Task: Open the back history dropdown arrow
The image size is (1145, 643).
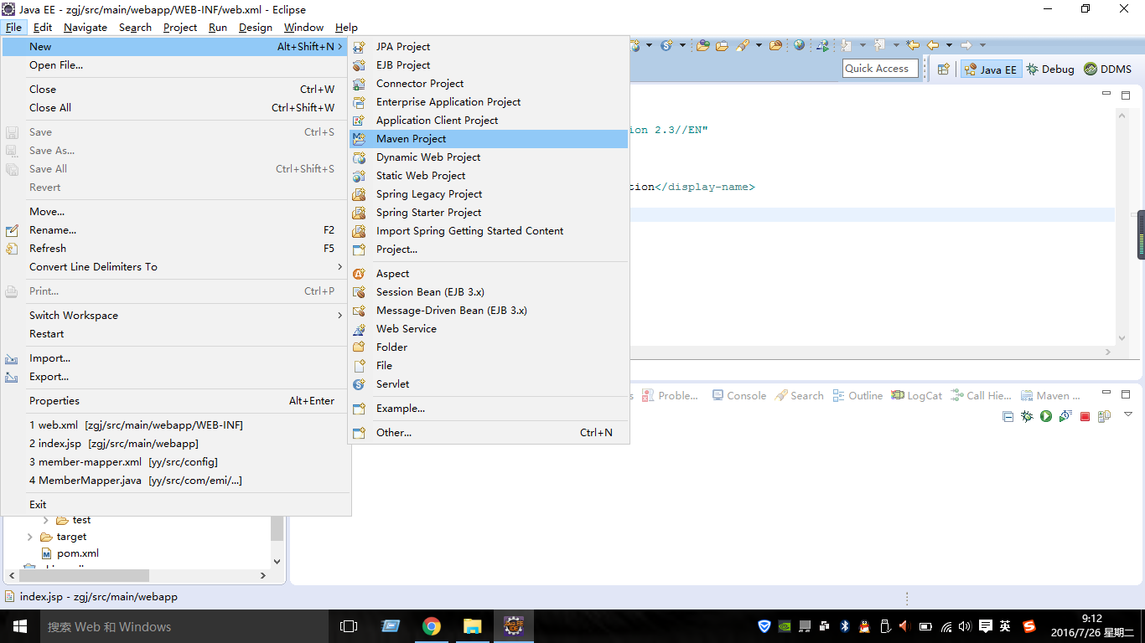Action: [x=949, y=45]
